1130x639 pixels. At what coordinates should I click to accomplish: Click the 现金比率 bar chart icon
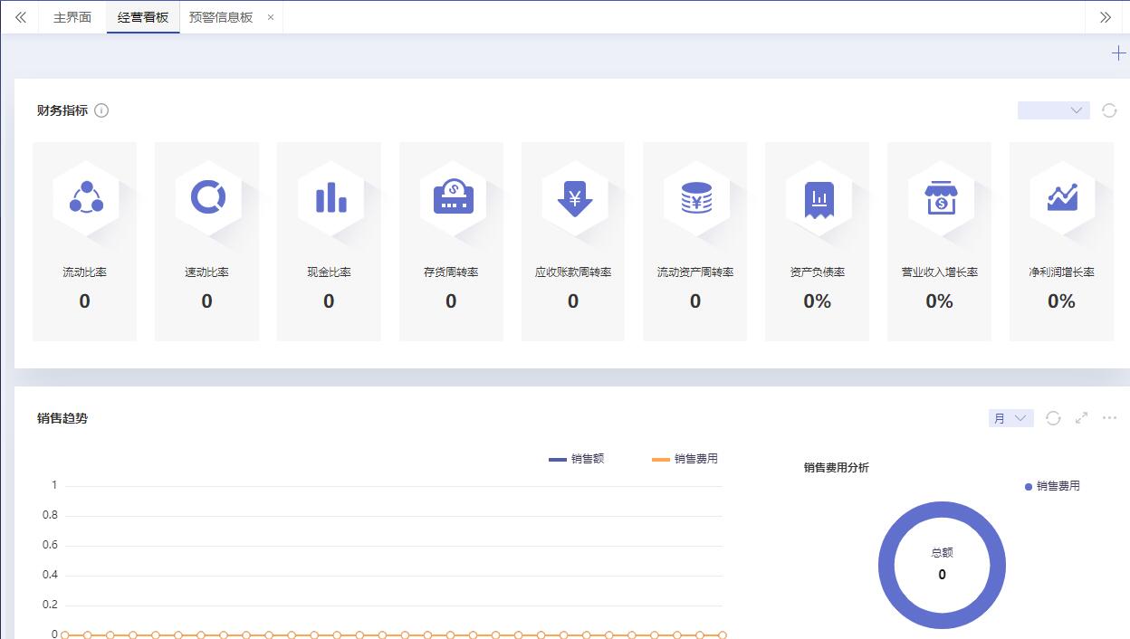coord(330,199)
